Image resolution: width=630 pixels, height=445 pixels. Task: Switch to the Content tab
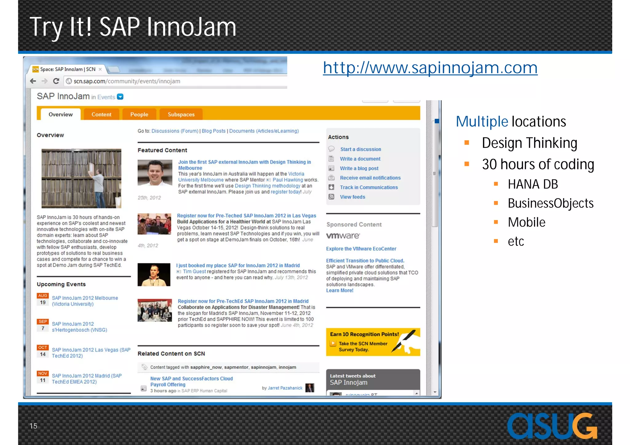pyautogui.click(x=102, y=114)
